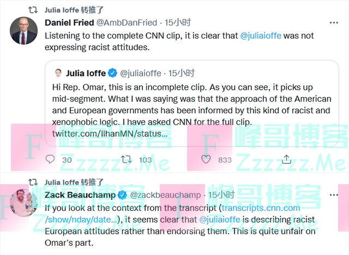This screenshot has height=255, width=349.
Task: Open the transcripts.cnn.com link
Action: (x=261, y=208)
